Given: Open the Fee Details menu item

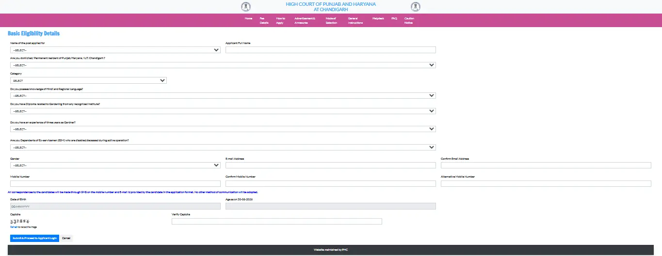Looking at the screenshot, I should pos(264,20).
